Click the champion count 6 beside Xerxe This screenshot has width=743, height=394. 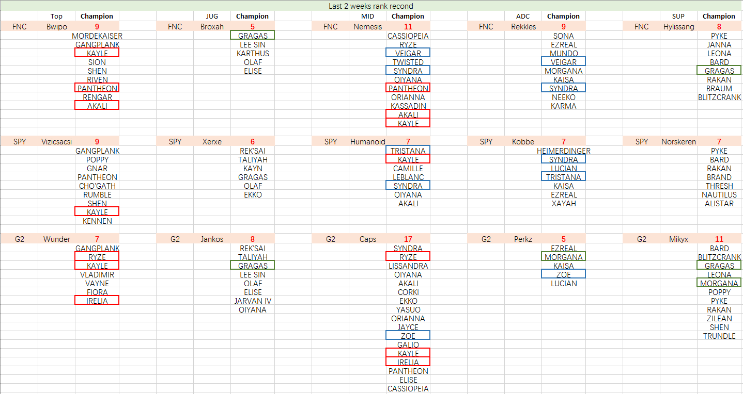click(252, 142)
